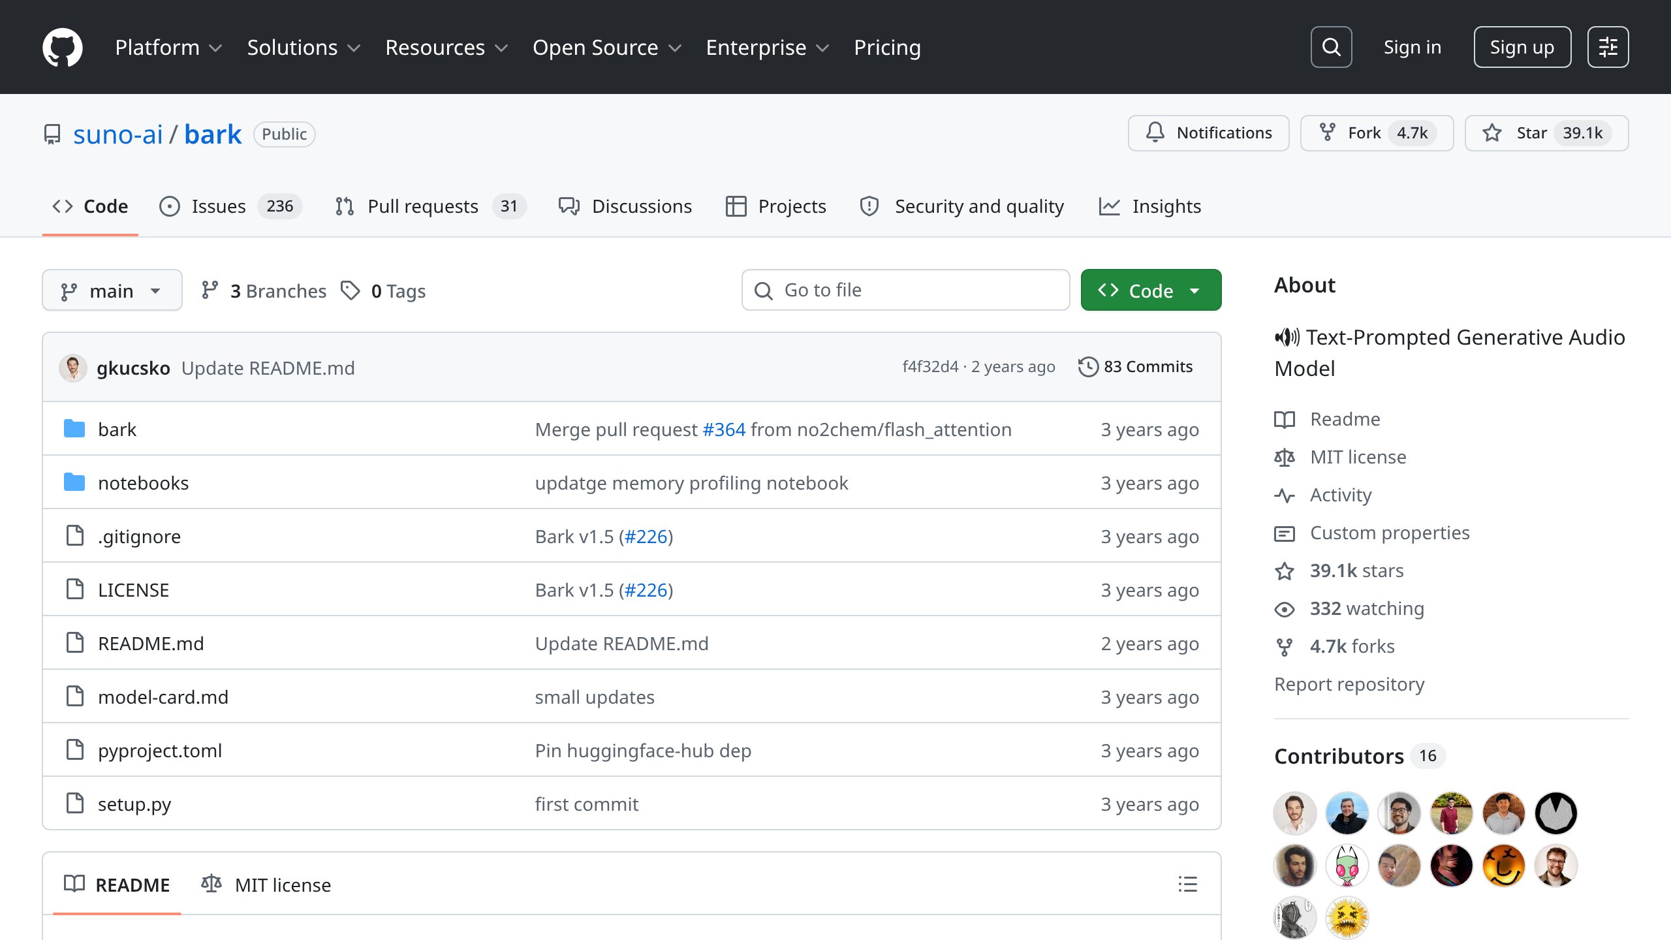Viewport: 1671px width, 940px height.
Task: Expand the Open Source menu
Action: tap(607, 48)
